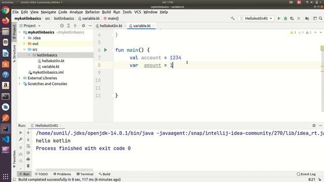Toggle the Structure side tab
Viewport: 324px width, 182px height.
(14, 54)
